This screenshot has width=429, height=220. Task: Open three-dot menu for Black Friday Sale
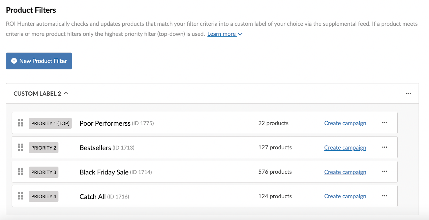[384, 171]
